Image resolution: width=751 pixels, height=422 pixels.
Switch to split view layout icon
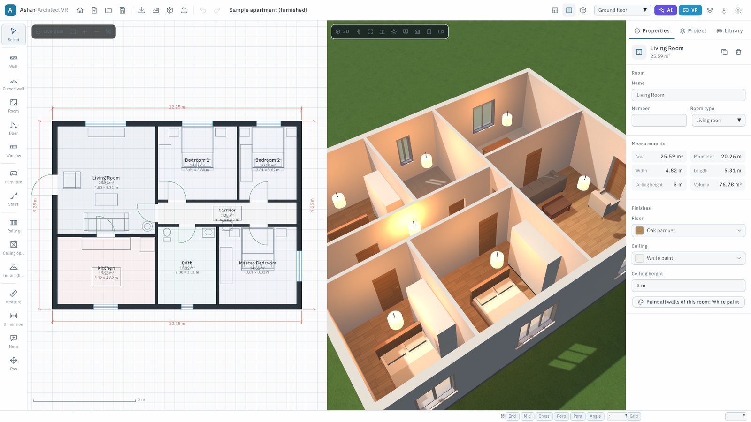[569, 10]
